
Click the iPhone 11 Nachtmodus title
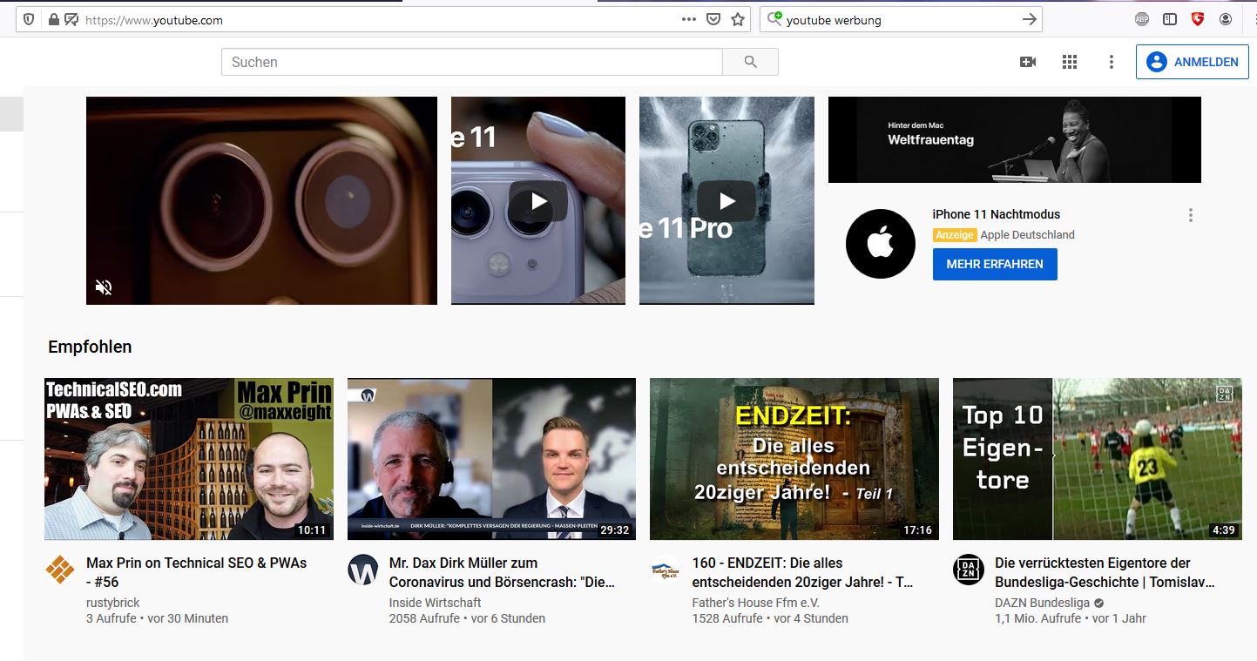[x=996, y=214]
